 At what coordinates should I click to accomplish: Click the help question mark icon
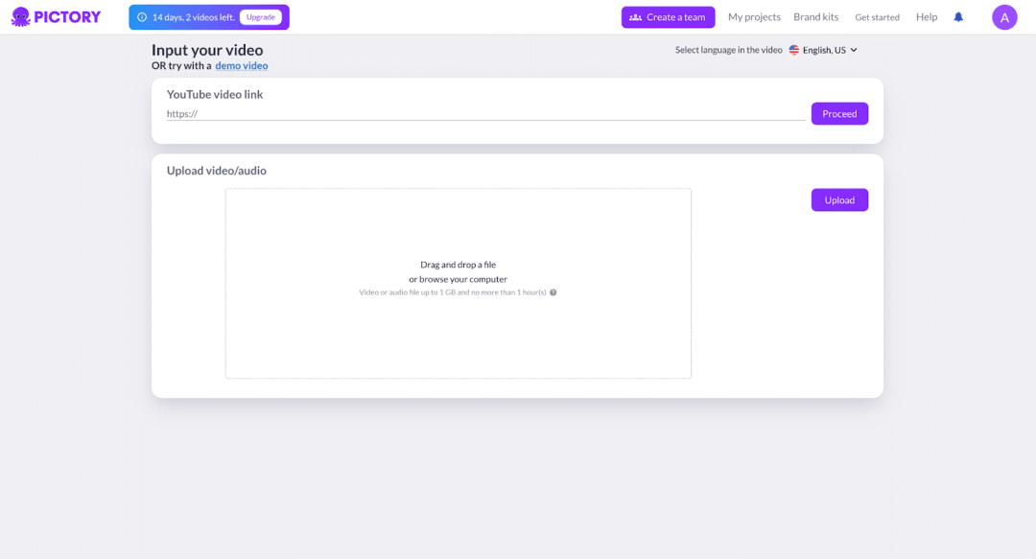[553, 292]
